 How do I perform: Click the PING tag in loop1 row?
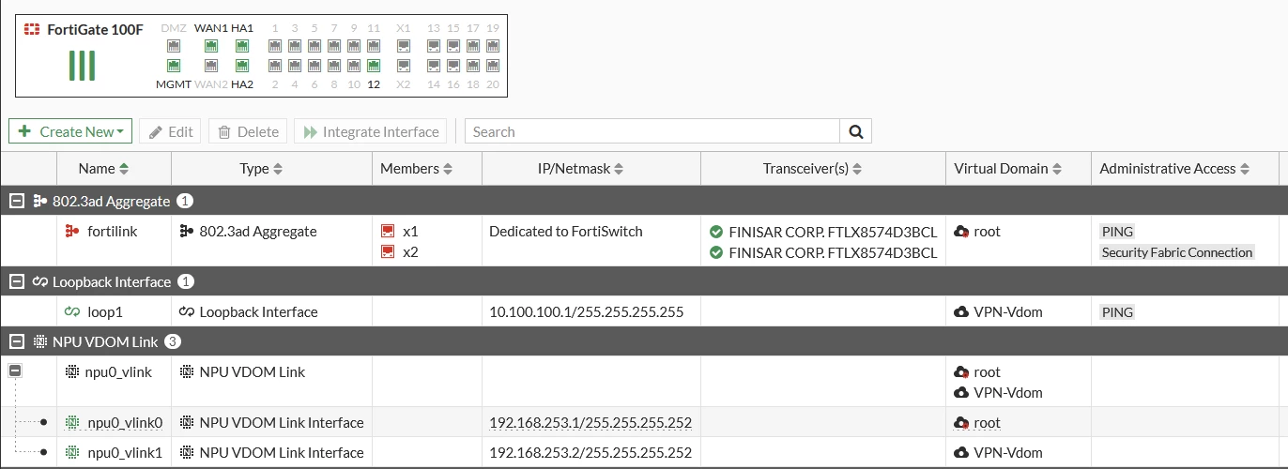(x=1117, y=312)
